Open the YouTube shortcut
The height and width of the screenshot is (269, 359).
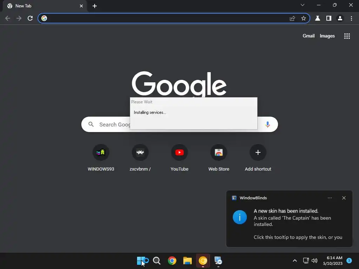[179, 158]
